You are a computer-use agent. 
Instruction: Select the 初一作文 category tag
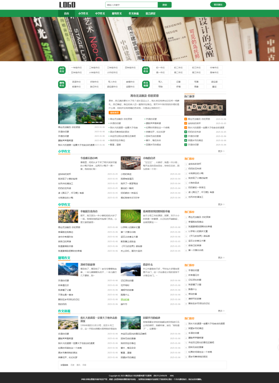[160, 68]
